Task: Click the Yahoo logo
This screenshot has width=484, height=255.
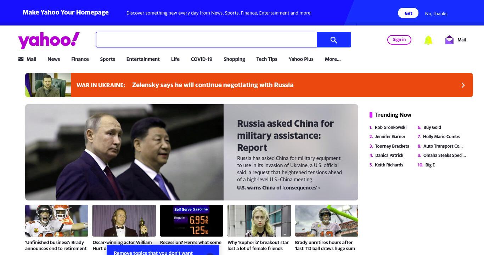Action: 49,40
